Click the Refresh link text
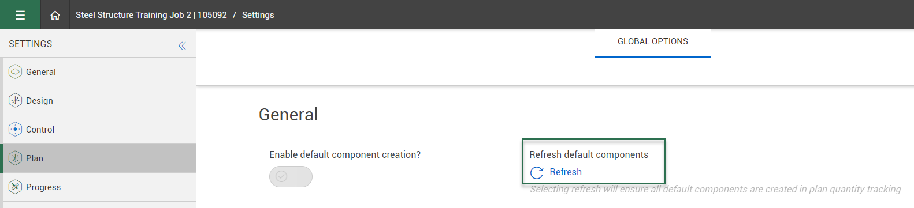Viewport: 914px width, 208px height. pyautogui.click(x=566, y=172)
